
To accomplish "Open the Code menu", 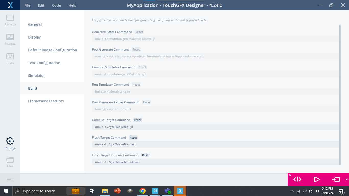I will click(x=56, y=5).
